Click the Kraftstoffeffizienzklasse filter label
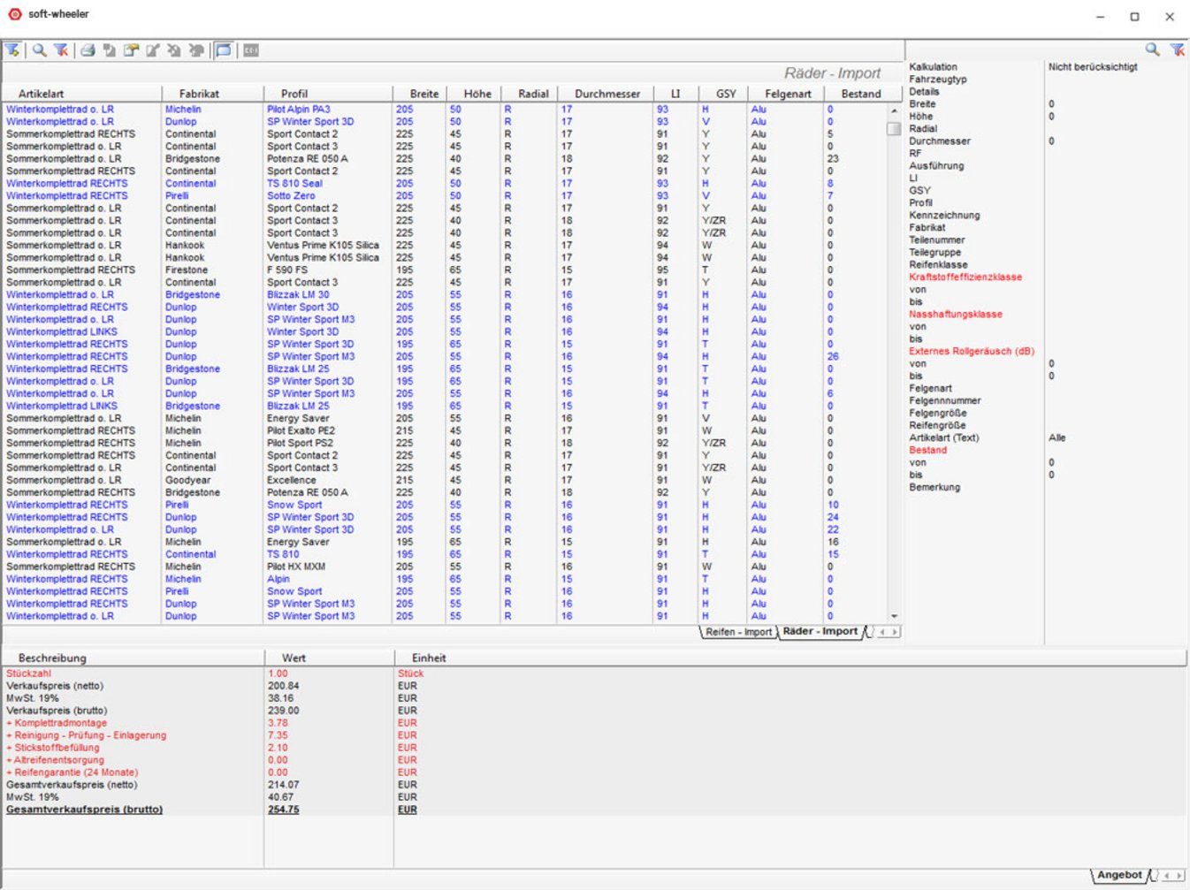This screenshot has height=890, width=1190. [x=965, y=278]
